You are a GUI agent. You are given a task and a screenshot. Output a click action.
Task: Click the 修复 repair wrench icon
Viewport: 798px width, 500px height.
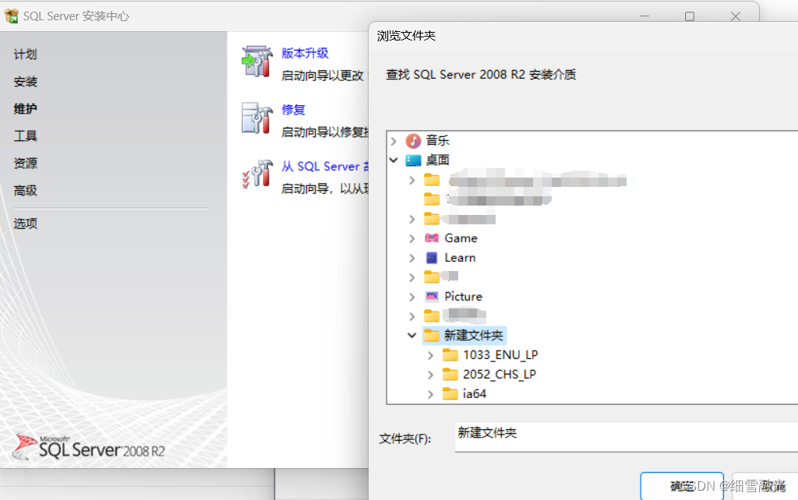pyautogui.click(x=257, y=118)
